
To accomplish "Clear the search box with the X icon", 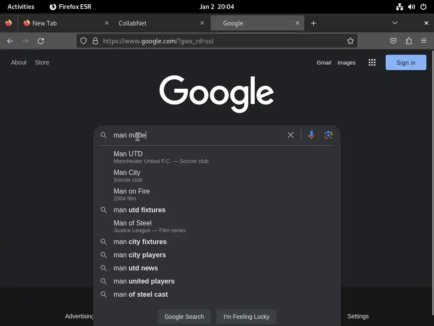I will pos(291,135).
